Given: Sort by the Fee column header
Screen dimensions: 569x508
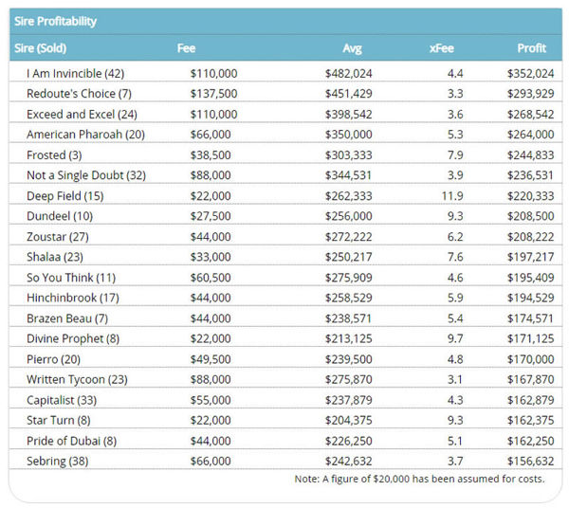Looking at the screenshot, I should 187,47.
